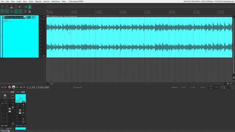Open the Help menu
Screen dimensions: 235x132
64,1
